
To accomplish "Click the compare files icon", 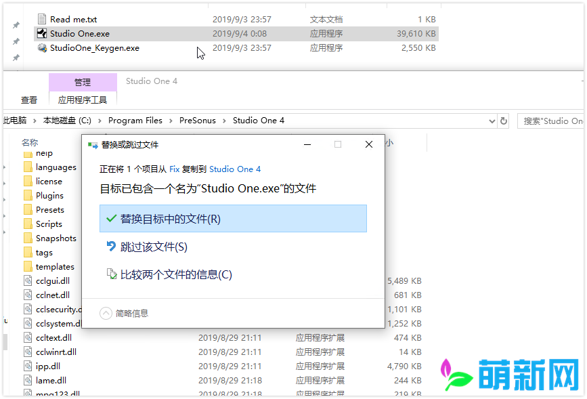I will click(112, 274).
